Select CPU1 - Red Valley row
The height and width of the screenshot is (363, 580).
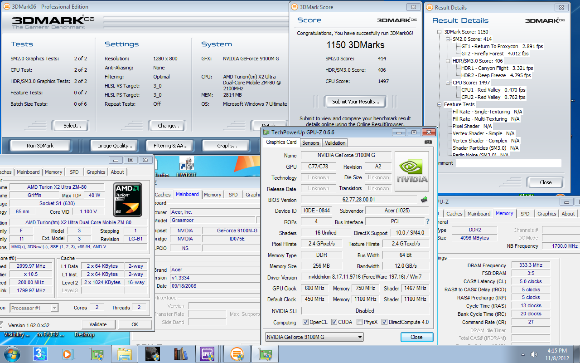tap(493, 90)
